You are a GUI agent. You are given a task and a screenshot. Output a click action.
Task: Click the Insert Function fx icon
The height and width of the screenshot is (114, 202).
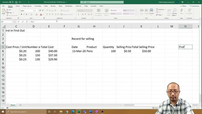(x=27, y=22)
